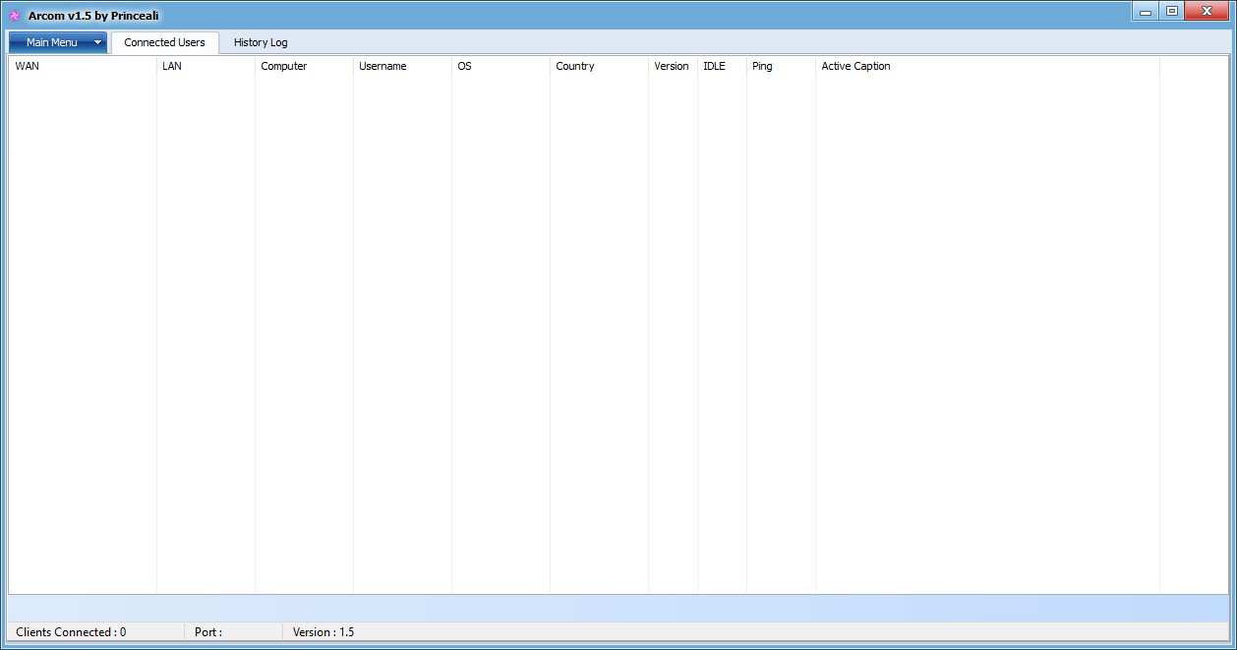Open the Main Menu dropdown
Screen dimensions: 1237x650
pos(58,42)
